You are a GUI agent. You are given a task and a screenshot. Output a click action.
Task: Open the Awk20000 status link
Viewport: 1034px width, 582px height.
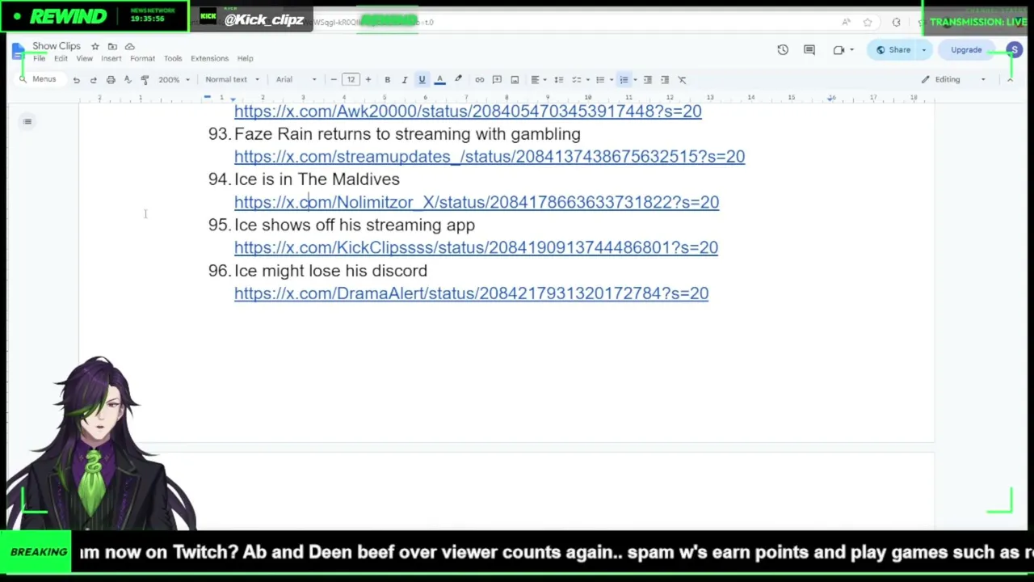(468, 112)
